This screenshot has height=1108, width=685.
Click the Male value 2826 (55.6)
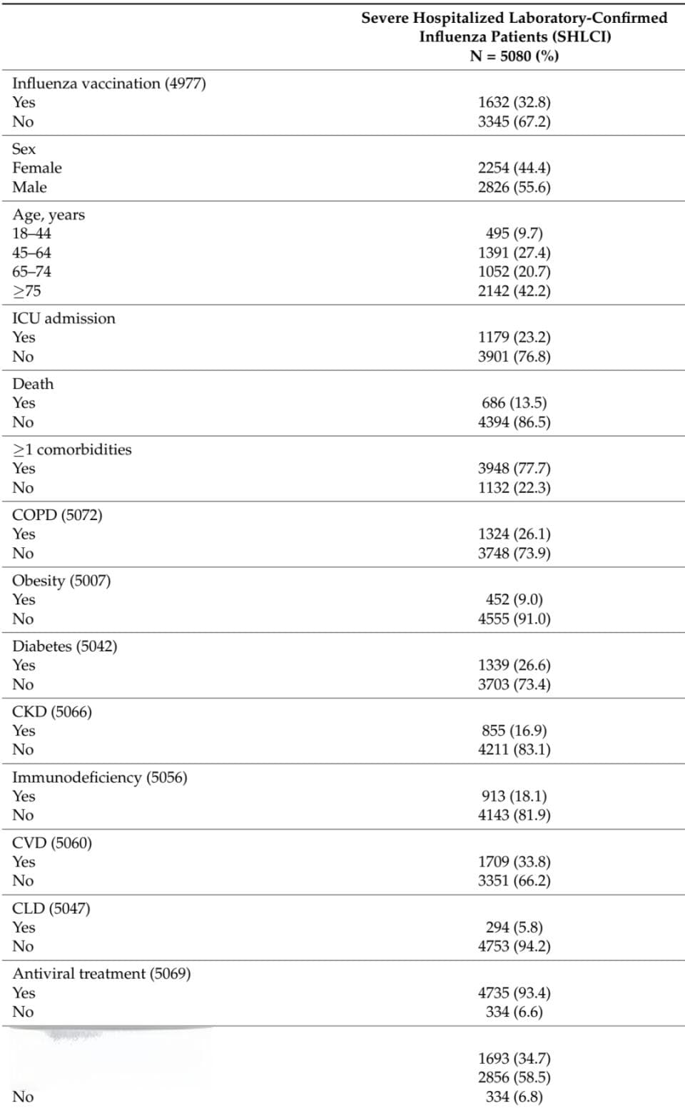[514, 188]
